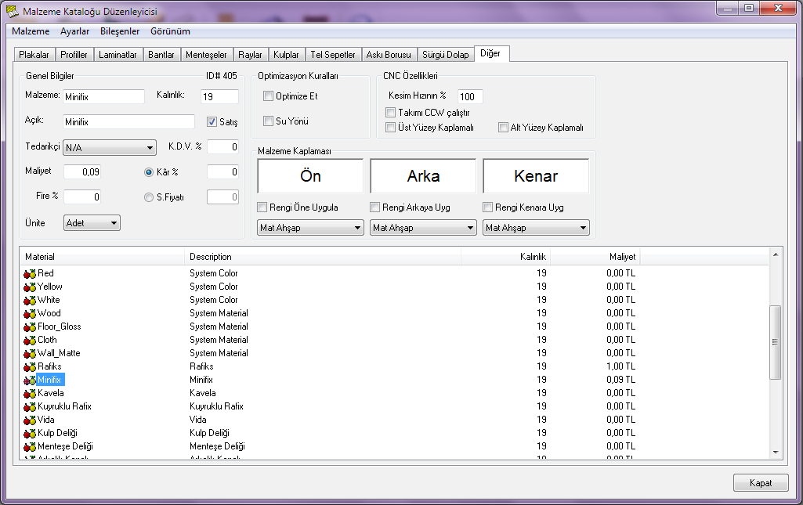This screenshot has width=803, height=505.
Task: Open the Ayarlar menu
Action: point(74,31)
